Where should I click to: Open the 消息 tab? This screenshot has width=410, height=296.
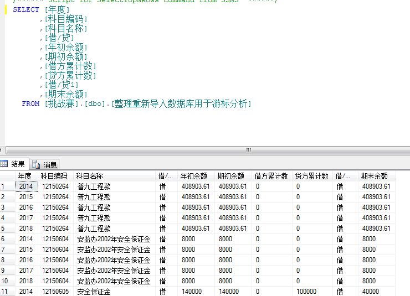tap(44, 164)
